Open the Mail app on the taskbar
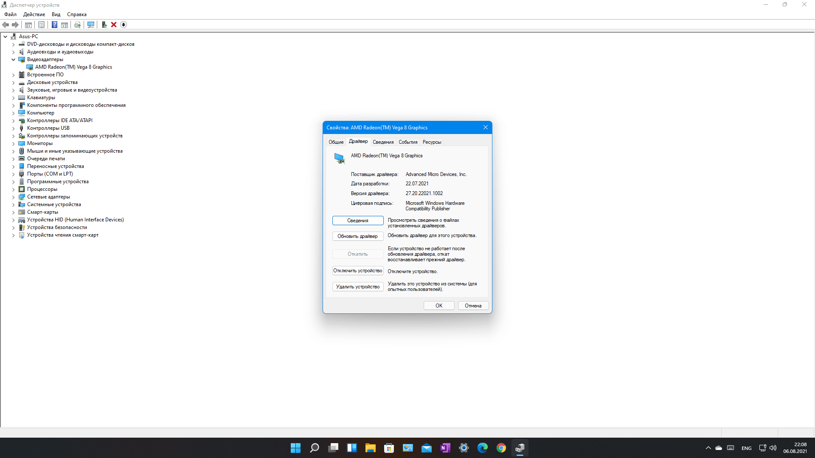The image size is (815, 458). point(427,448)
